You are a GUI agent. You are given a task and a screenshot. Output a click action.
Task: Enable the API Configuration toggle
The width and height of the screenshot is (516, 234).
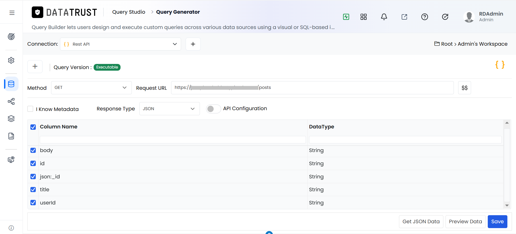tap(213, 109)
